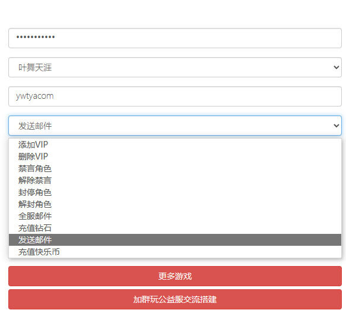This screenshot has width=346, height=316.
Task: Click the chevron arrow on 叶舞天涯 dropdown
Action: (336, 67)
